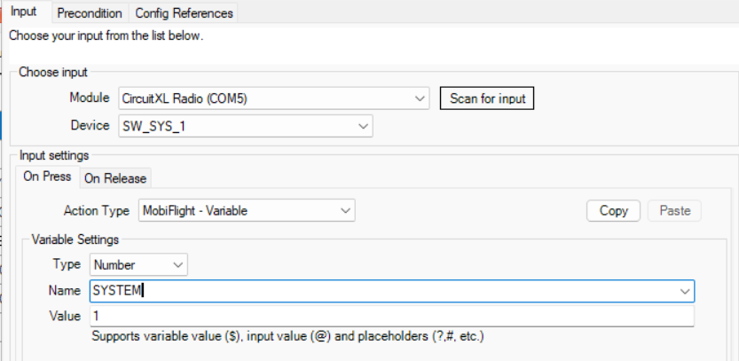Screen dimensions: 739x361
Task: Click the Choose input group label
Action: coord(53,72)
